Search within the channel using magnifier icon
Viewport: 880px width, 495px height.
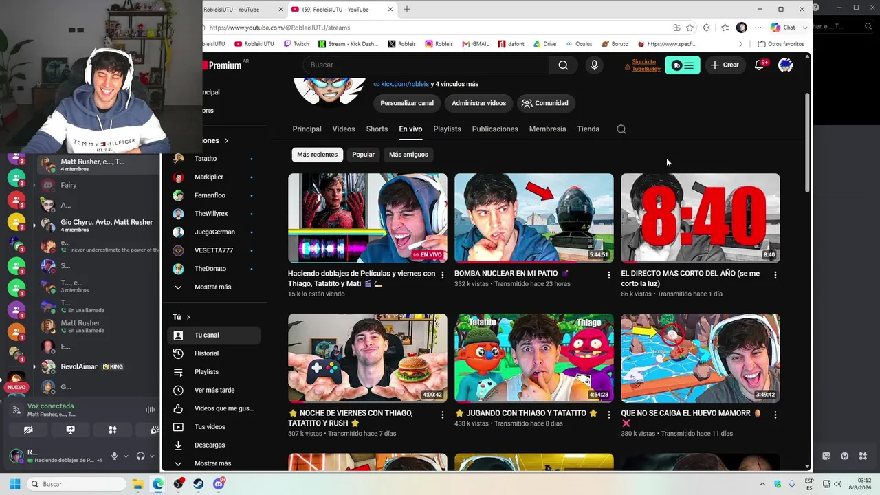click(x=621, y=129)
